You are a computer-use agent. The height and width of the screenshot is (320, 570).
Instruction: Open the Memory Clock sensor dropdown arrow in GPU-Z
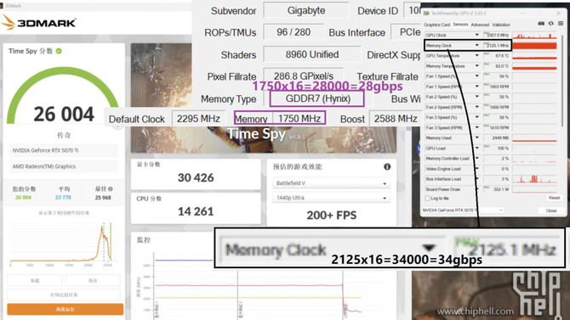[477, 45]
